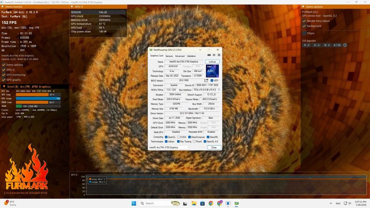Toggle the PhysX checkbox

(194, 141)
